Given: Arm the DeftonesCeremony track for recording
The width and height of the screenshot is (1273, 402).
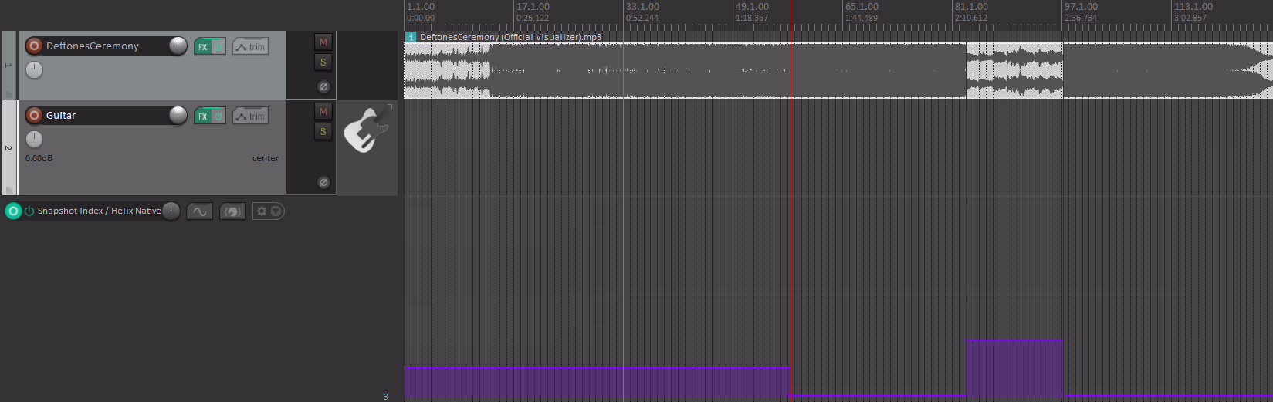Looking at the screenshot, I should coord(34,46).
